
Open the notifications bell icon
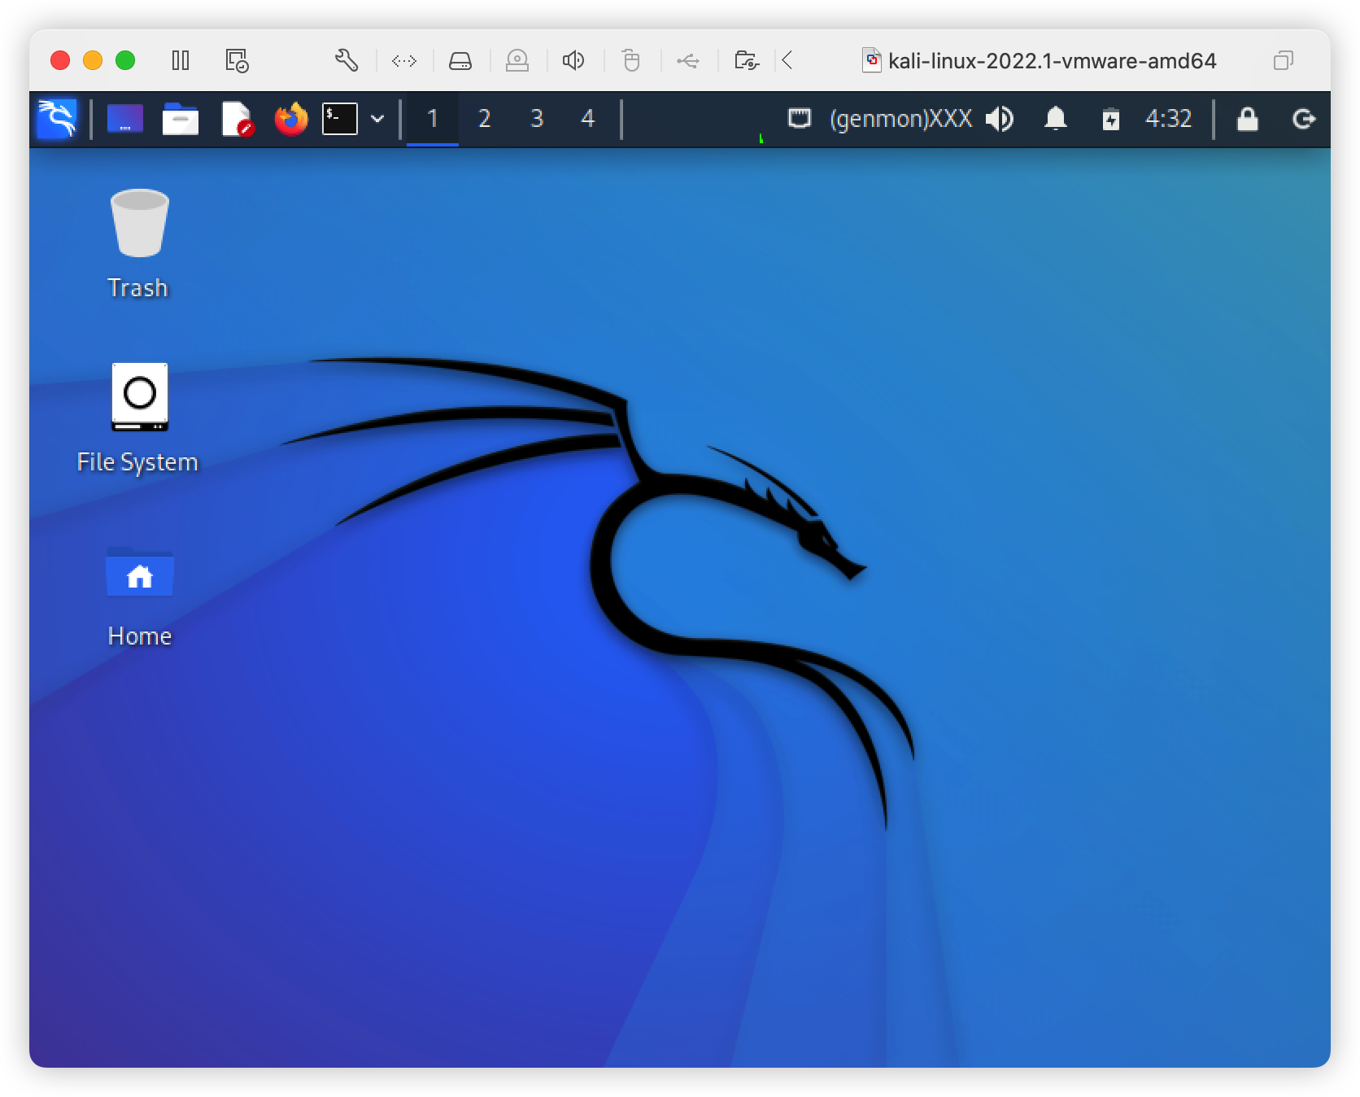[x=1056, y=119]
